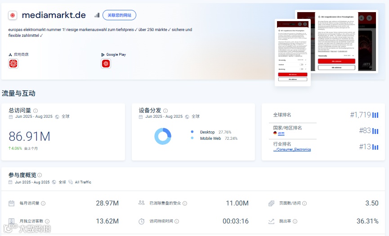
Task: Click the bar chart icon beside mediamarkt.de
Action: [97, 15]
